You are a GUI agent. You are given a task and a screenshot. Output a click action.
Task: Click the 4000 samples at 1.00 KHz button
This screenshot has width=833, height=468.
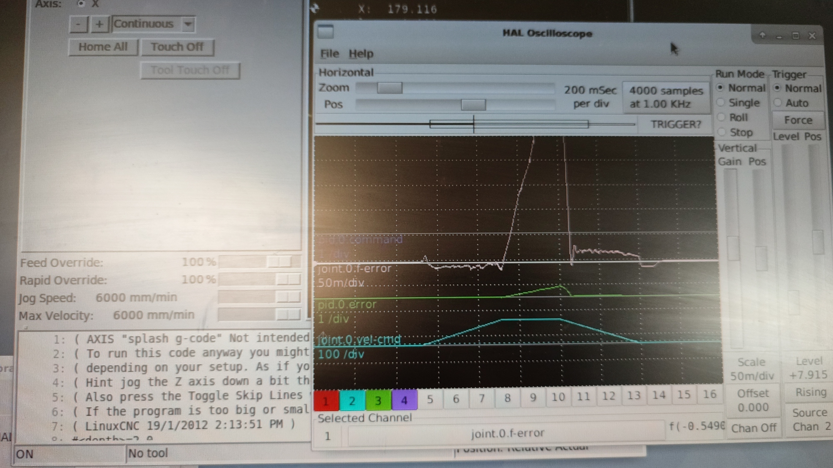pyautogui.click(x=666, y=97)
